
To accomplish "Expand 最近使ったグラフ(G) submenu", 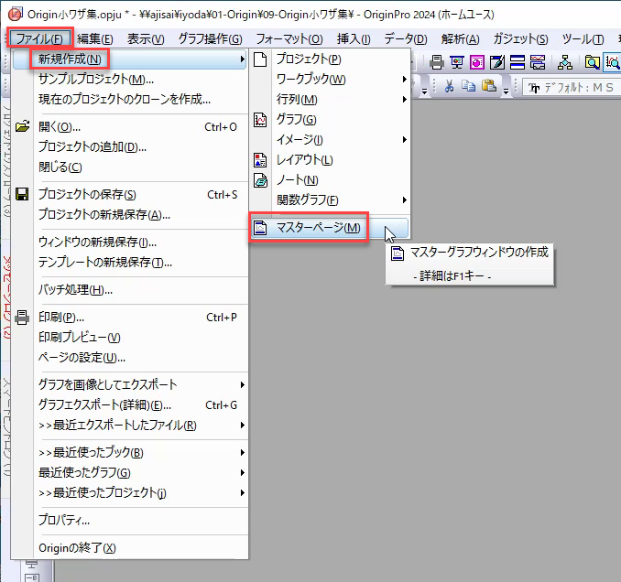I will [129, 472].
